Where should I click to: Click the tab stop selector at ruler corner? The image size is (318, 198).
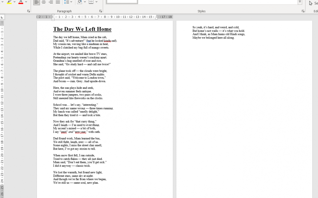point(2,17)
